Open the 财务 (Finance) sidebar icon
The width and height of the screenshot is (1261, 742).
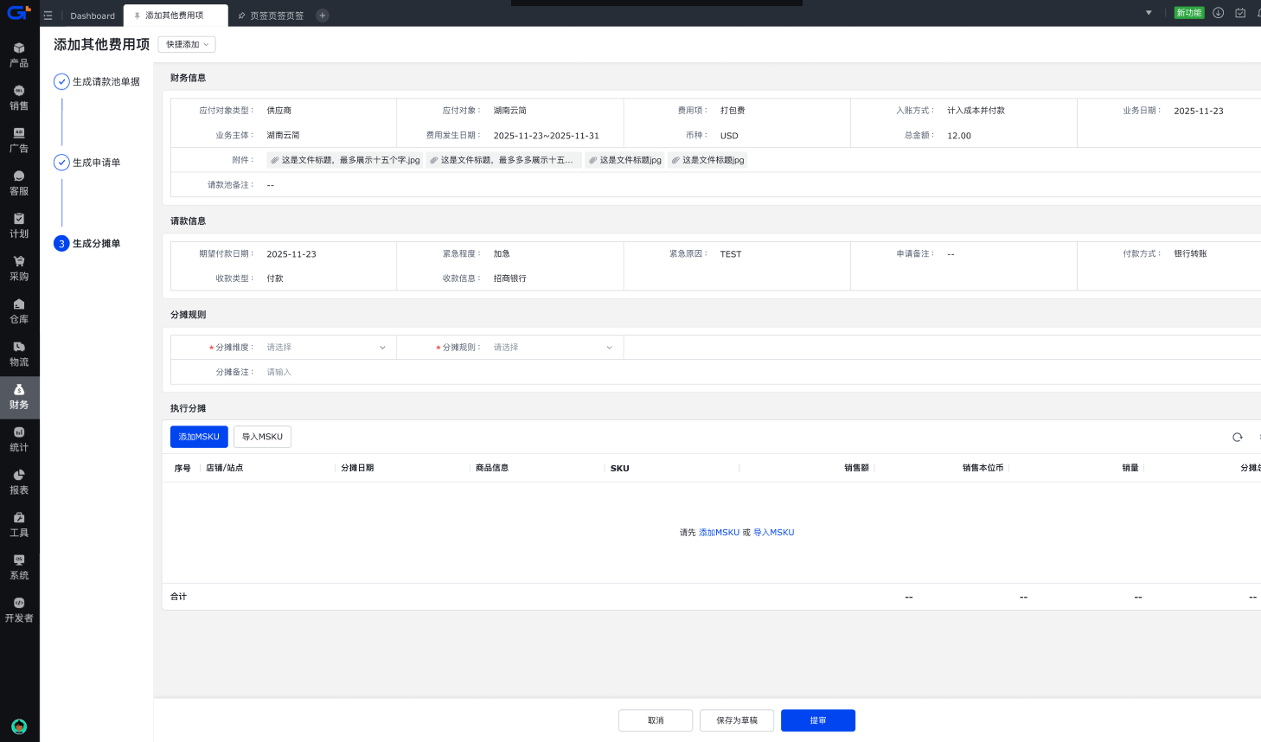click(19, 397)
